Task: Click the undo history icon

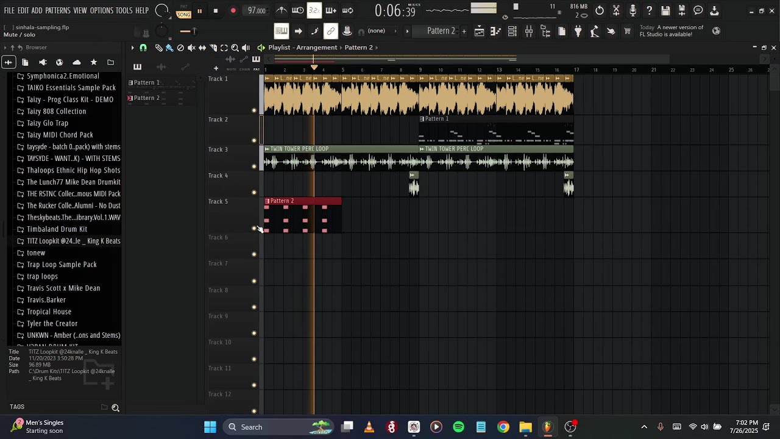Action: [x=600, y=10]
